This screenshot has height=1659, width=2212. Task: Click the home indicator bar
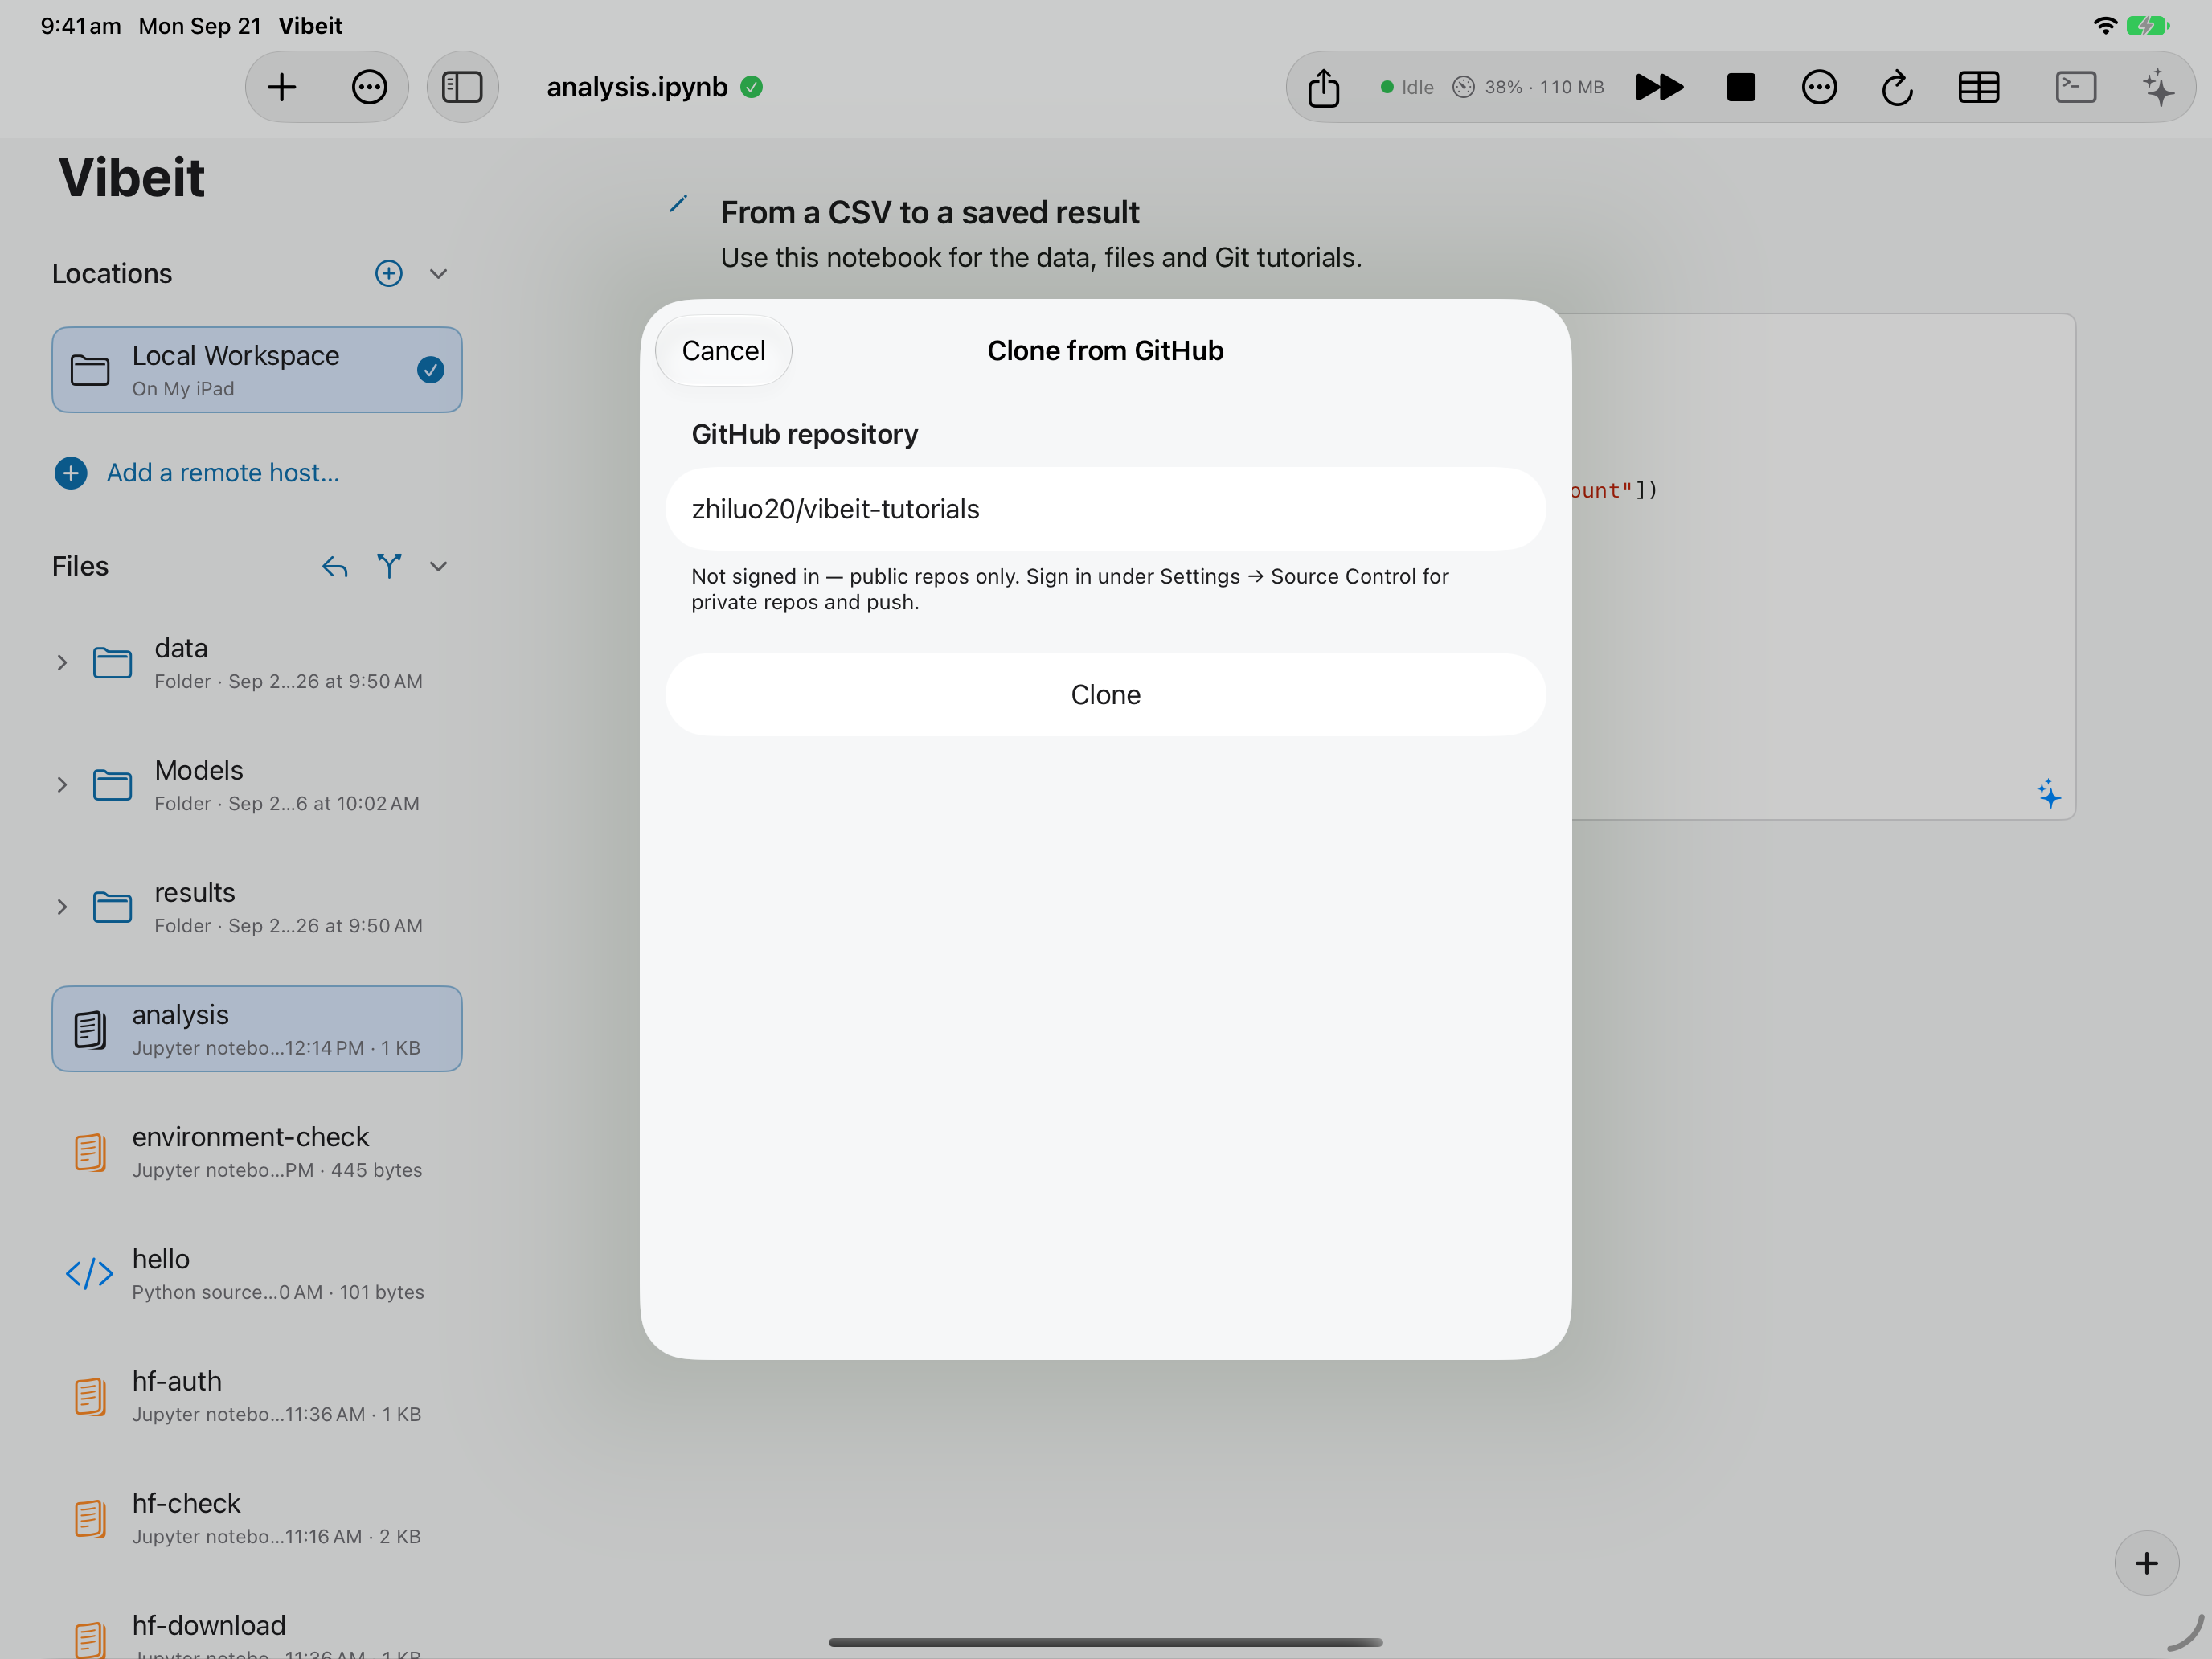pos(1105,1642)
